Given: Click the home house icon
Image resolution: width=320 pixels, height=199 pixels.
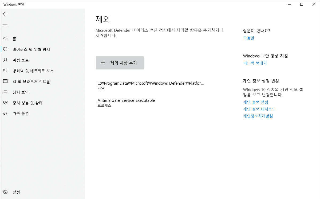Looking at the screenshot, I should point(5,39).
